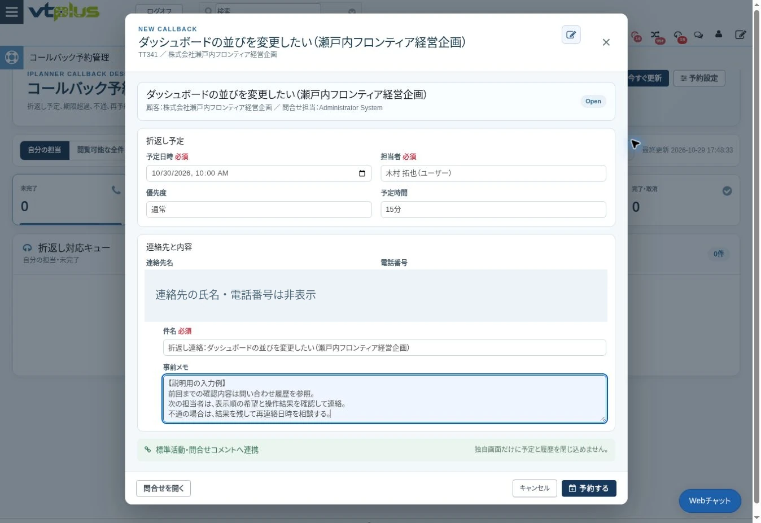Click into the 事前メモ textarea

(x=384, y=399)
